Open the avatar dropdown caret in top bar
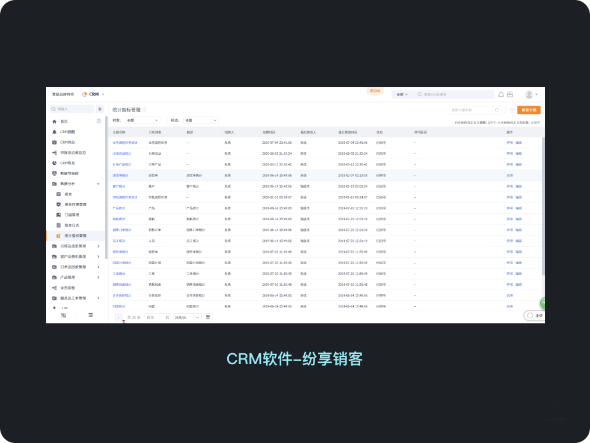The width and height of the screenshot is (590, 443). pos(537,94)
